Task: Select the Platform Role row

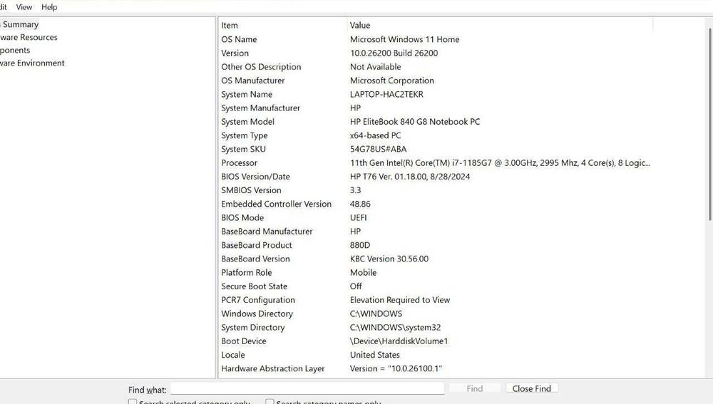Action: coord(436,273)
